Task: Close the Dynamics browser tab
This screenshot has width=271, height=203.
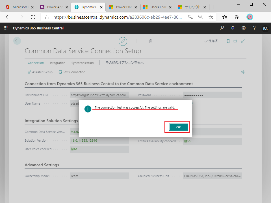Action: click(101, 7)
